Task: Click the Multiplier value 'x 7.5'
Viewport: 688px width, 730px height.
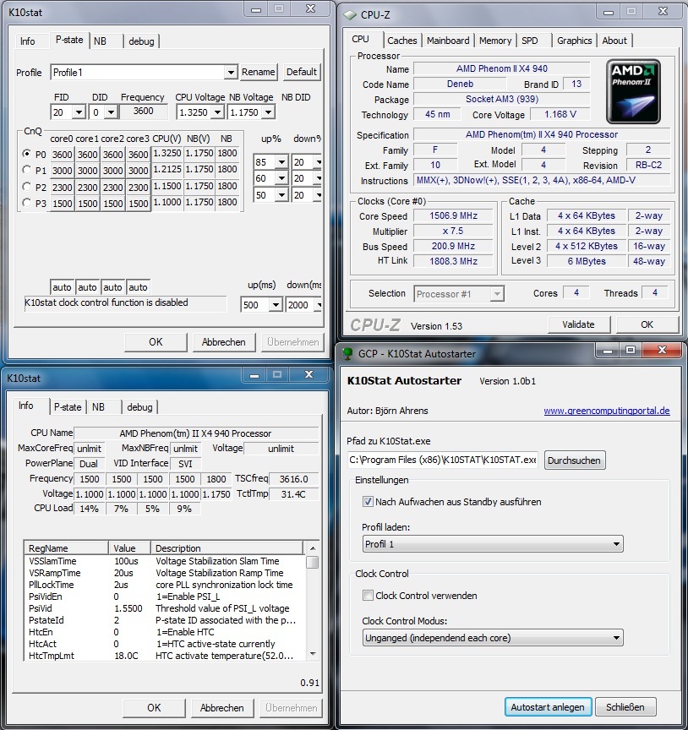Action: pos(453,231)
